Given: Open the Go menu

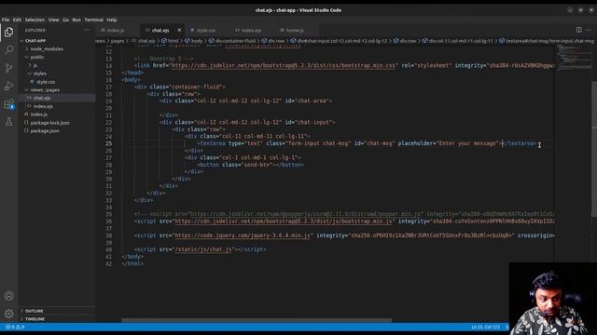Looking at the screenshot, I should pos(66,20).
